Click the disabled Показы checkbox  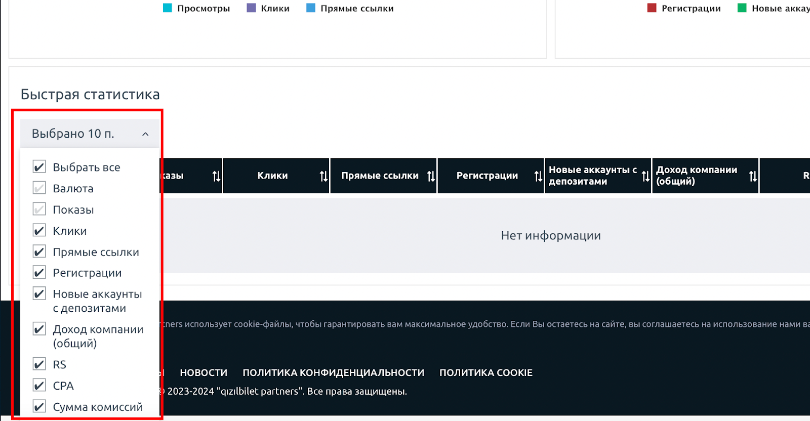point(39,209)
